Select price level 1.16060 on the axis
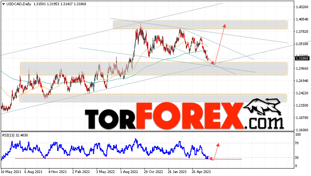This screenshot has height=176, width=311. 302,130
